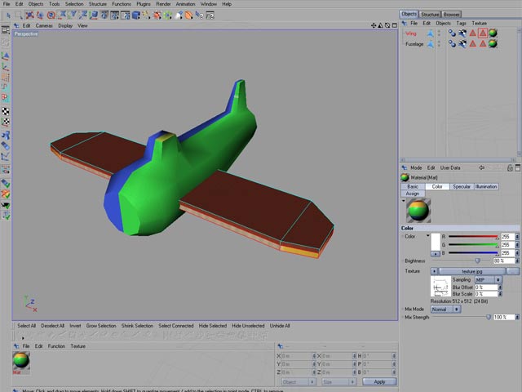Image resolution: width=522 pixels, height=392 pixels.
Task: Switch to Model mode in left palette
Action: point(6,56)
